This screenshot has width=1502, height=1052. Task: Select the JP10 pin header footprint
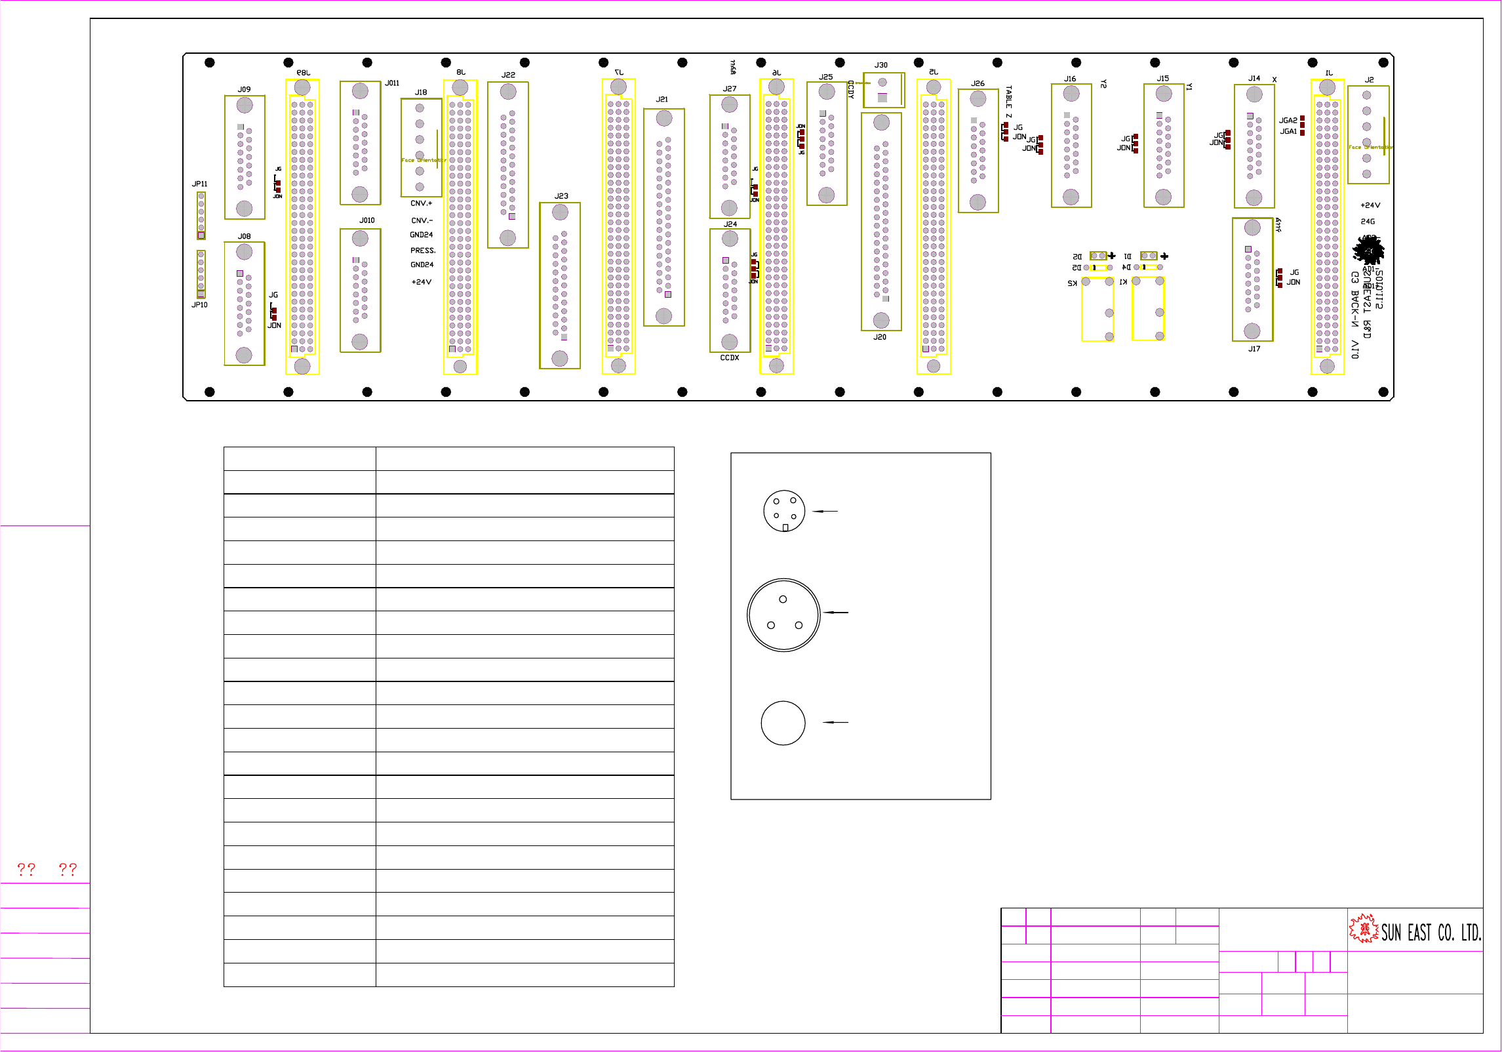201,273
